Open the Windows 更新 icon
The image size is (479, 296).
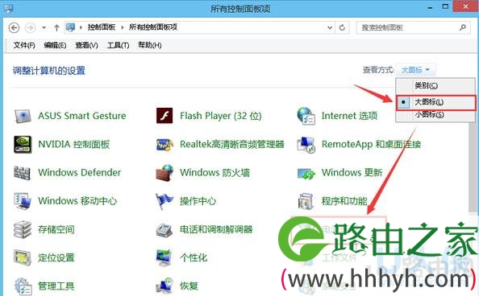(x=306, y=174)
